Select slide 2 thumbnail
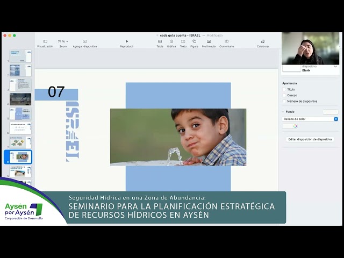344x258 pixels. point(20,70)
